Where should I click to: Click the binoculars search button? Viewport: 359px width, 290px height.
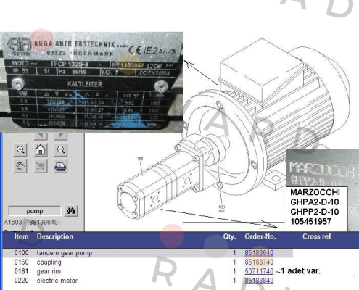pos(71,211)
